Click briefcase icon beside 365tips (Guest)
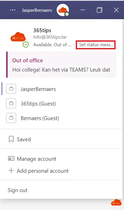Image resolution: width=124 pixels, height=210 pixels. [11, 103]
